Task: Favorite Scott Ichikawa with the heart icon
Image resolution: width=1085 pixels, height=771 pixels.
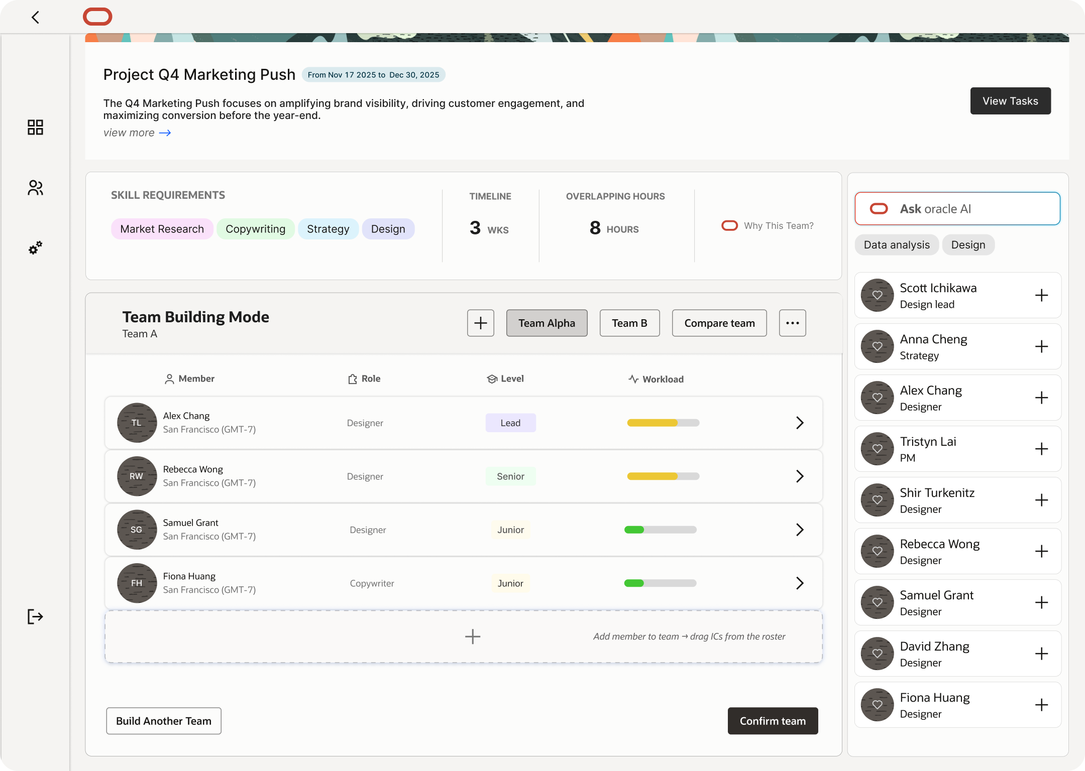Action: [877, 295]
